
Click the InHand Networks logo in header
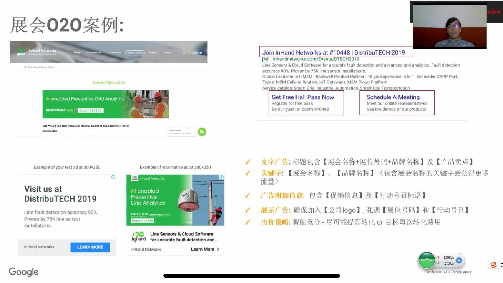(x=37, y=52)
